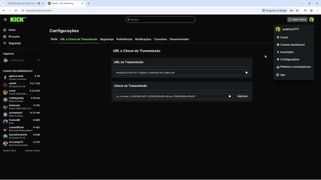This screenshot has height=180, width=321.
Task: Click pedrinn0777 username in menu
Action: click(291, 29)
